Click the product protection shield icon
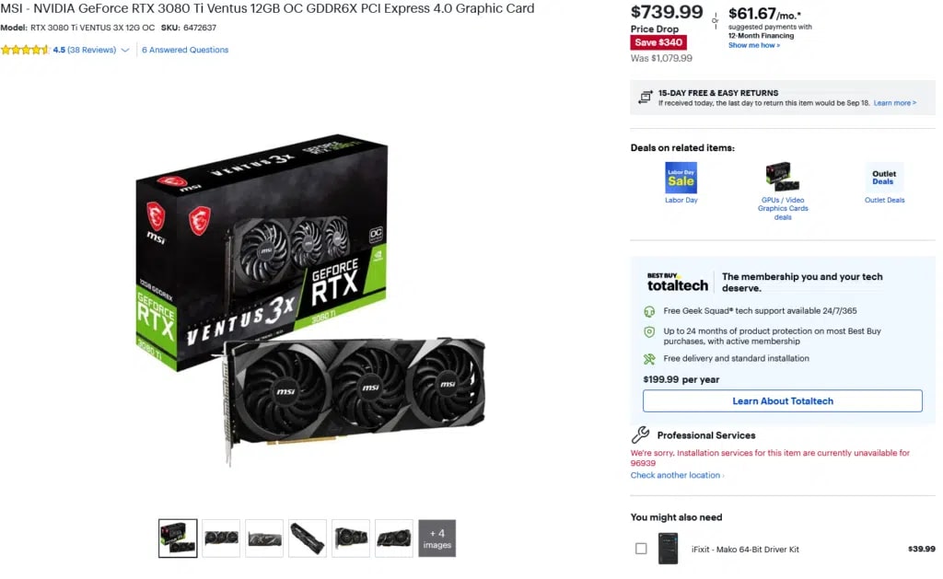This screenshot has width=943, height=579. (x=649, y=331)
